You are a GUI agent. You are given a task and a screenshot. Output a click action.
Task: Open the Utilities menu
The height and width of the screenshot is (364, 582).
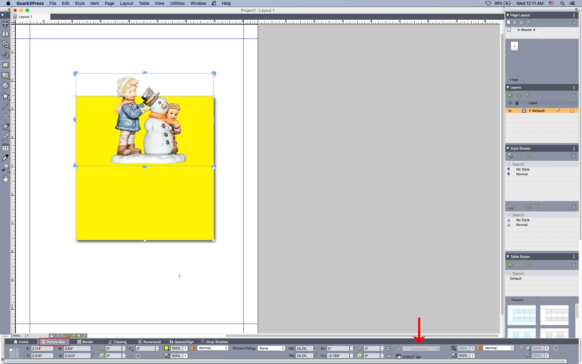177,3
